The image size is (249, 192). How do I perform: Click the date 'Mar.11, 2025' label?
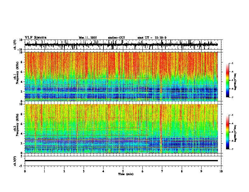(88, 38)
